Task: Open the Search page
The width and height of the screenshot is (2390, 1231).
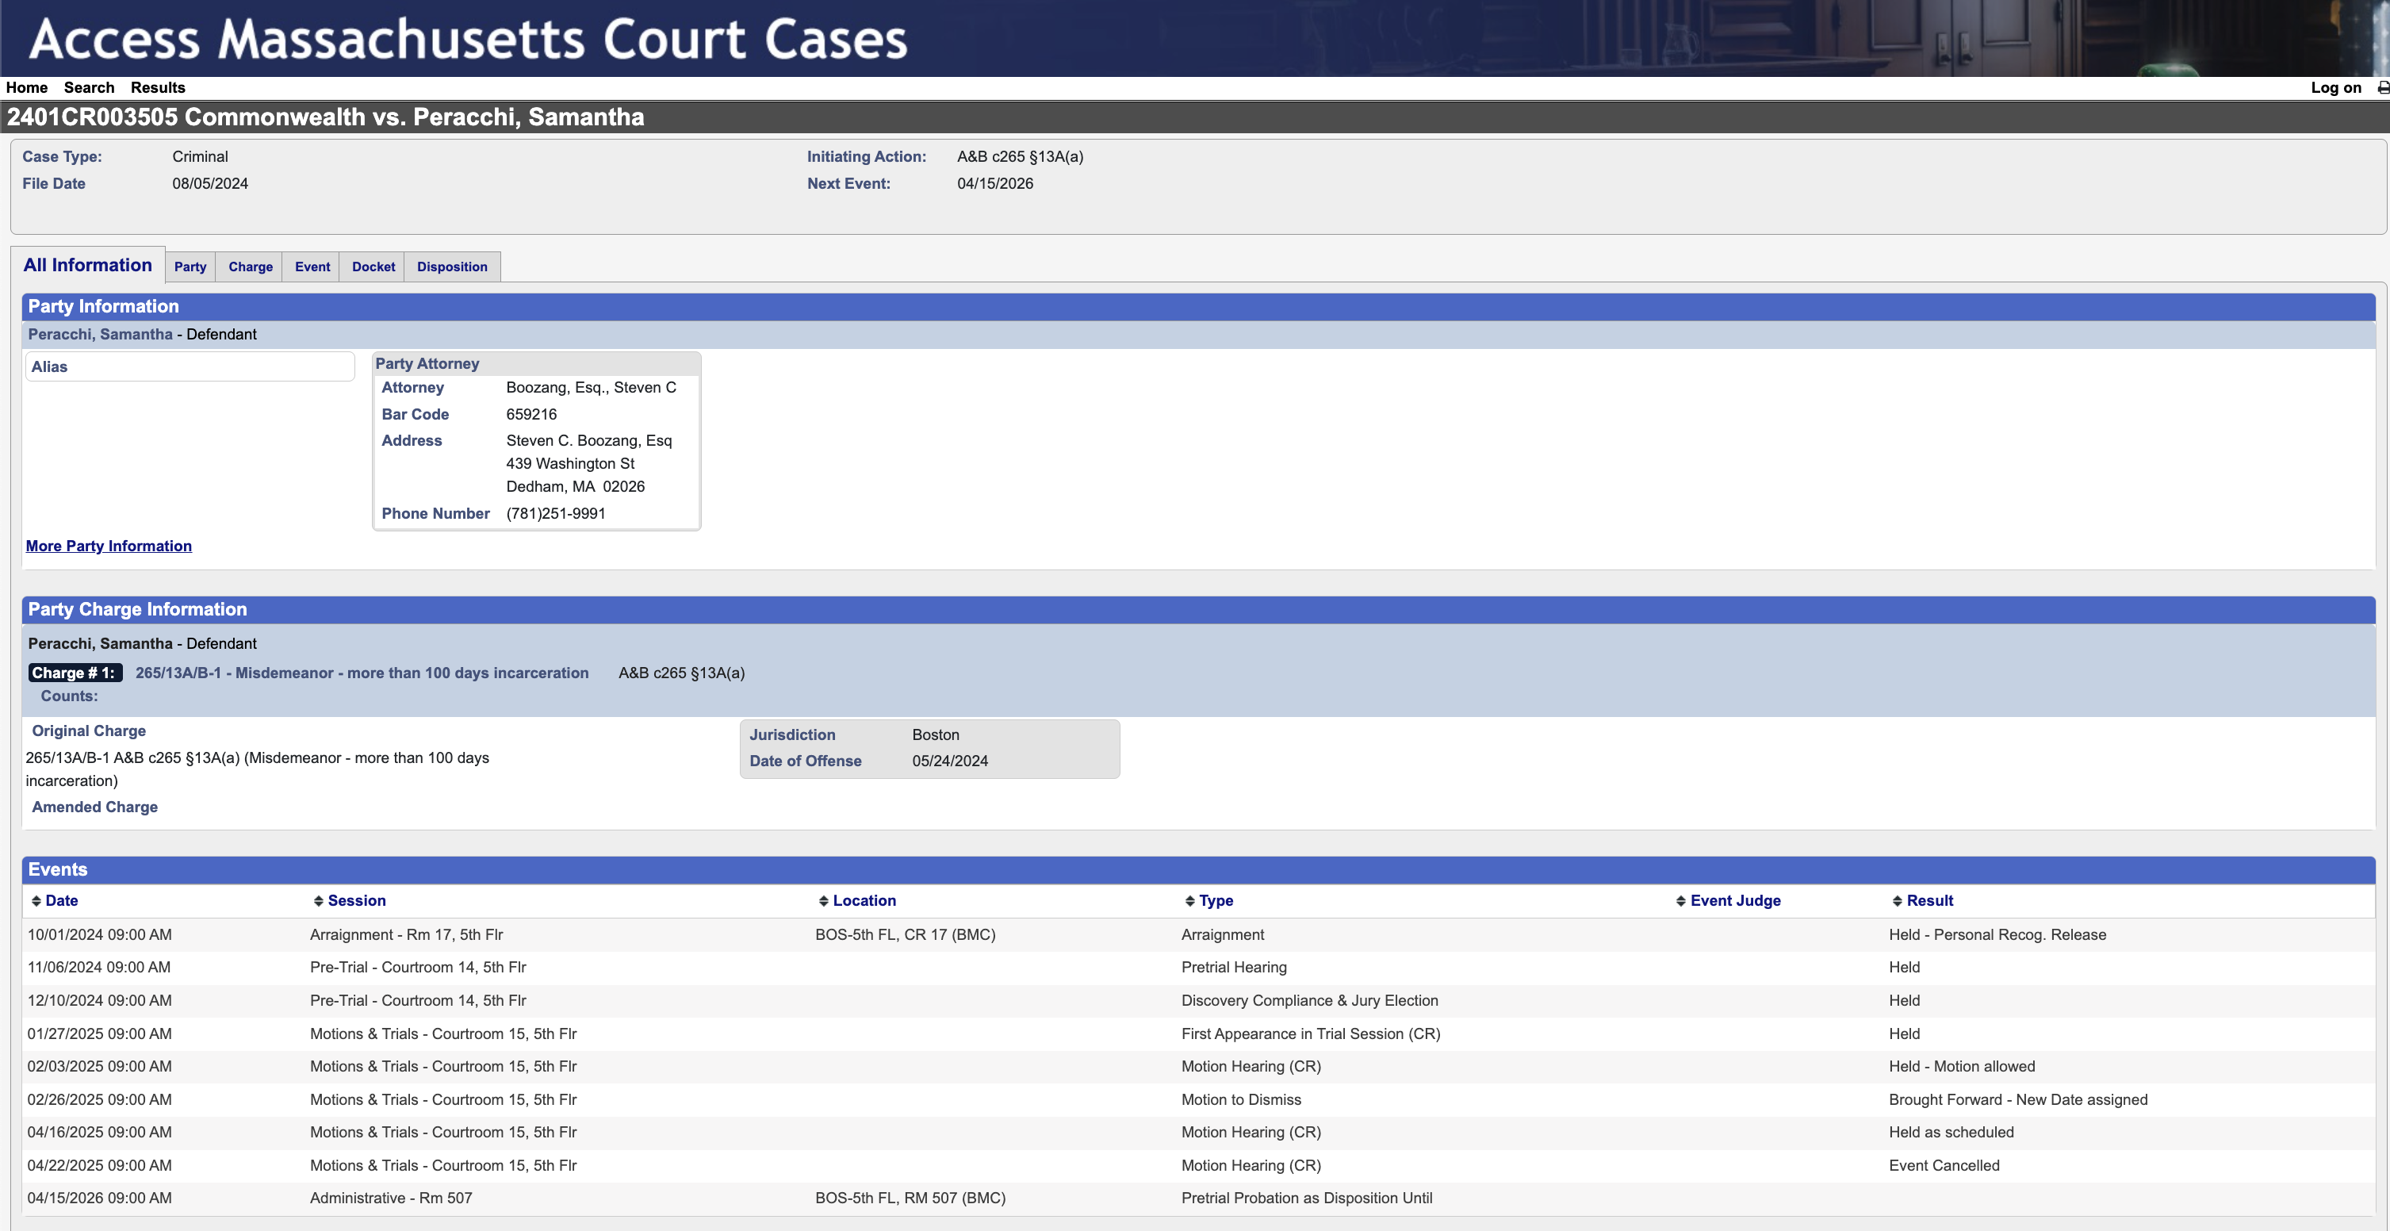Action: point(89,87)
